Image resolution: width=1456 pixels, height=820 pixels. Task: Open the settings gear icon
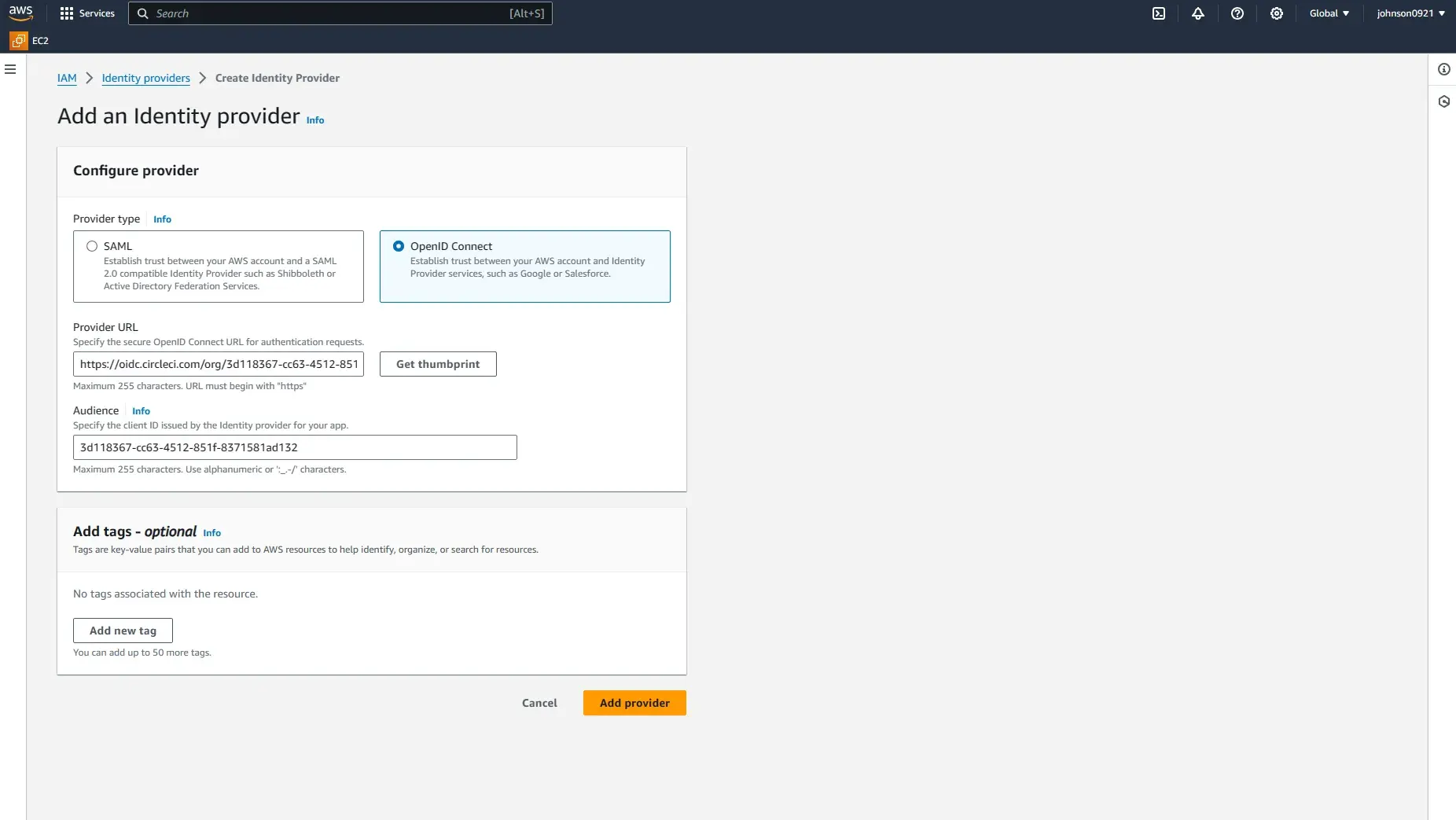click(x=1276, y=13)
